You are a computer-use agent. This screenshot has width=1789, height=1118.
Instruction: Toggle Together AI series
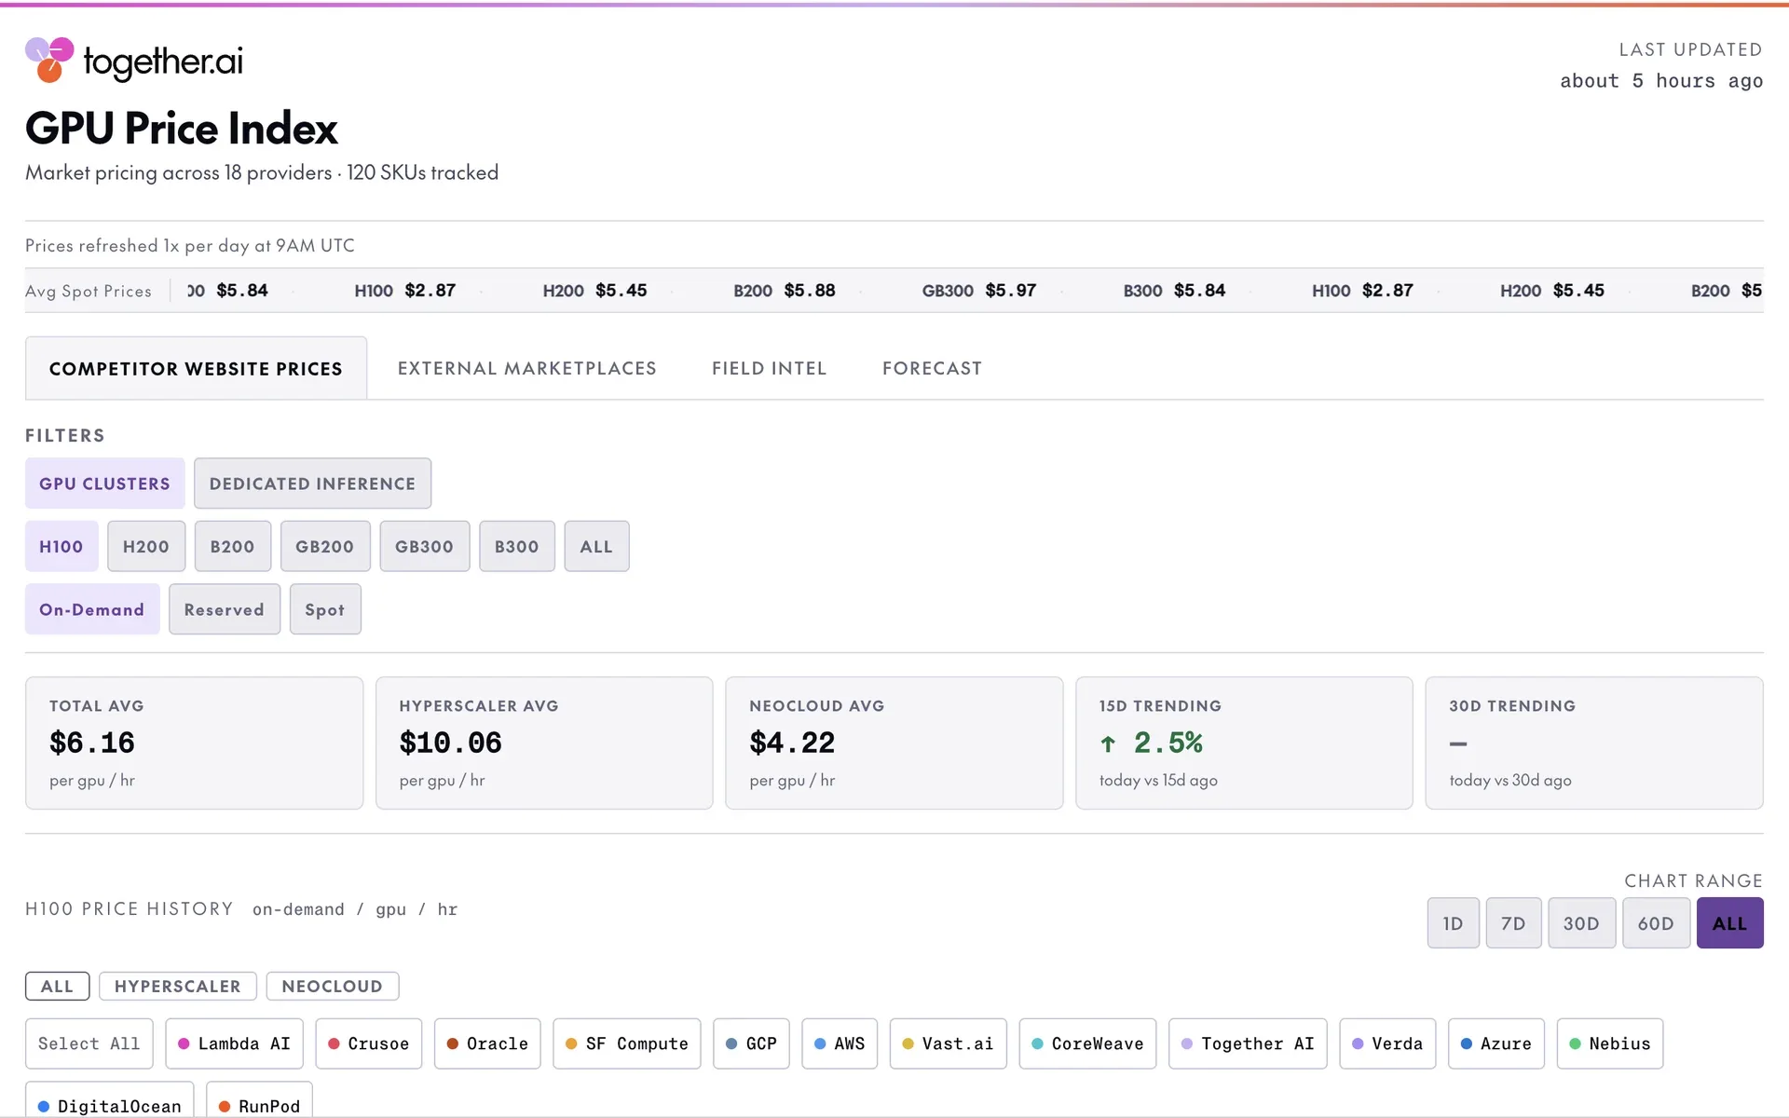[1248, 1043]
